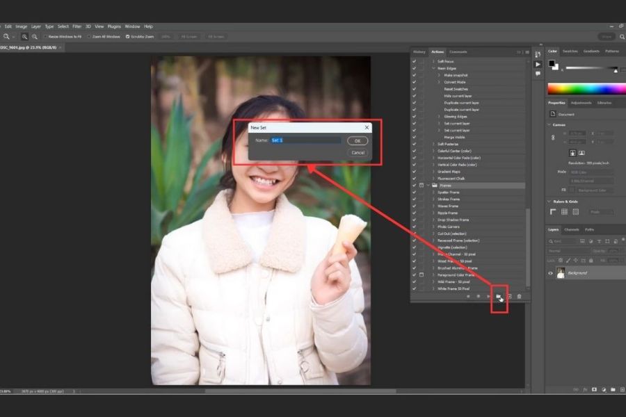Click Cancel in New Set dialog
Screen dimensions: 626x417
click(358, 152)
